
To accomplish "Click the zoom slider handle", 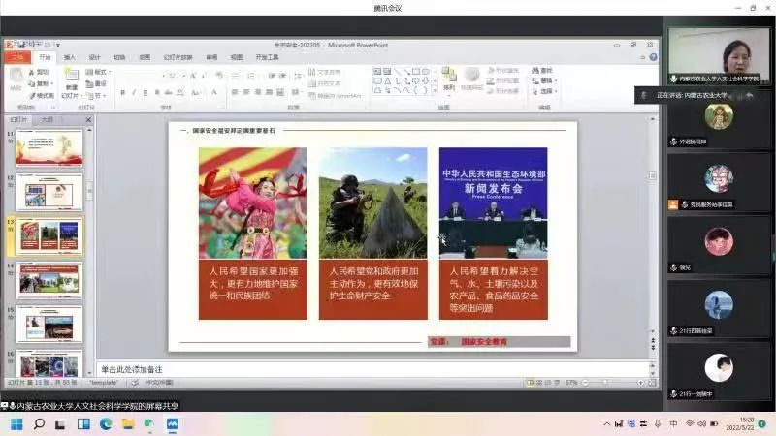I will coord(605,383).
